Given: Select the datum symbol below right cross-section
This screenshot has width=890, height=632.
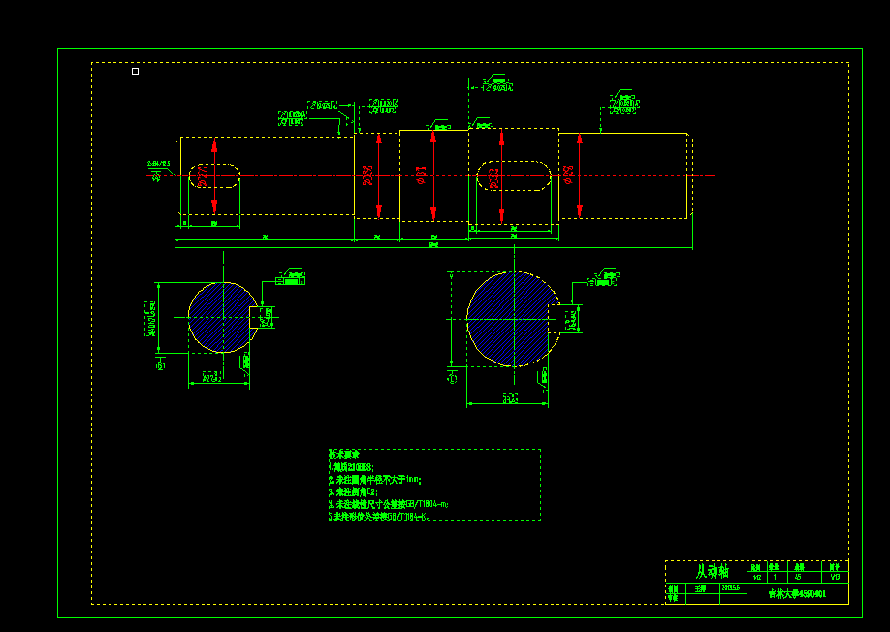Looking at the screenshot, I should (453, 376).
